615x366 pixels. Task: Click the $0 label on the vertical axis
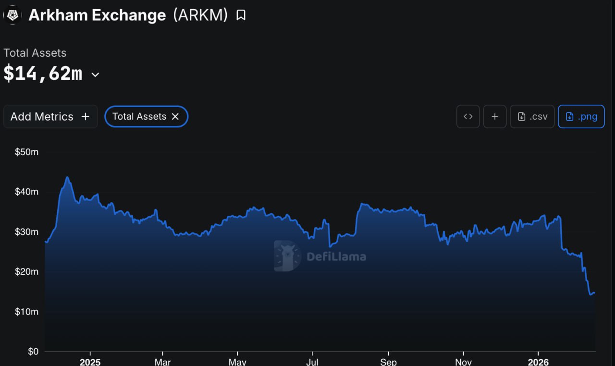coord(33,352)
